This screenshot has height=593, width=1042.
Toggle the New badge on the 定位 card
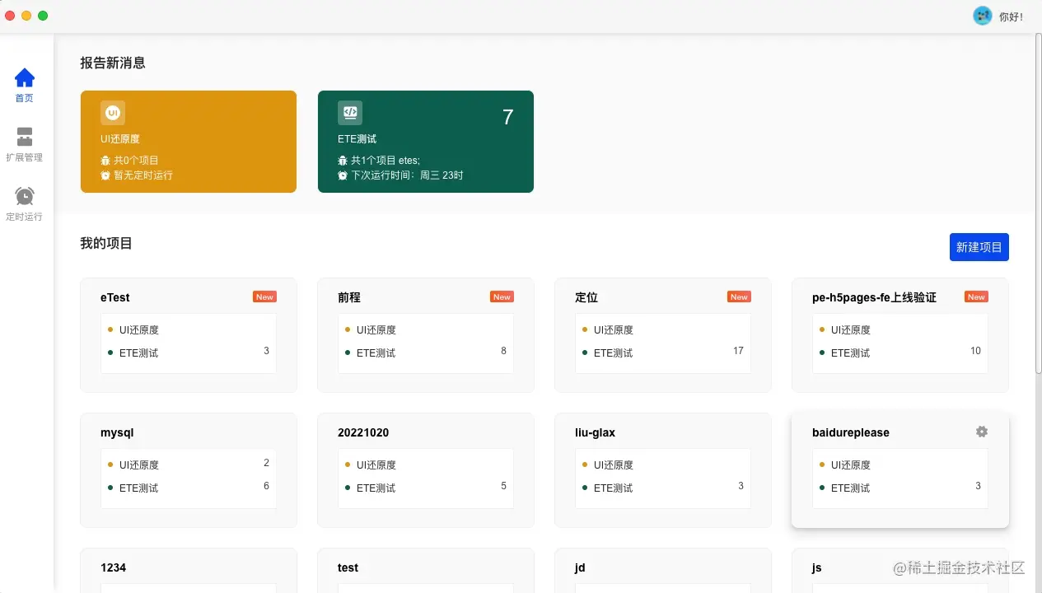[x=739, y=296]
